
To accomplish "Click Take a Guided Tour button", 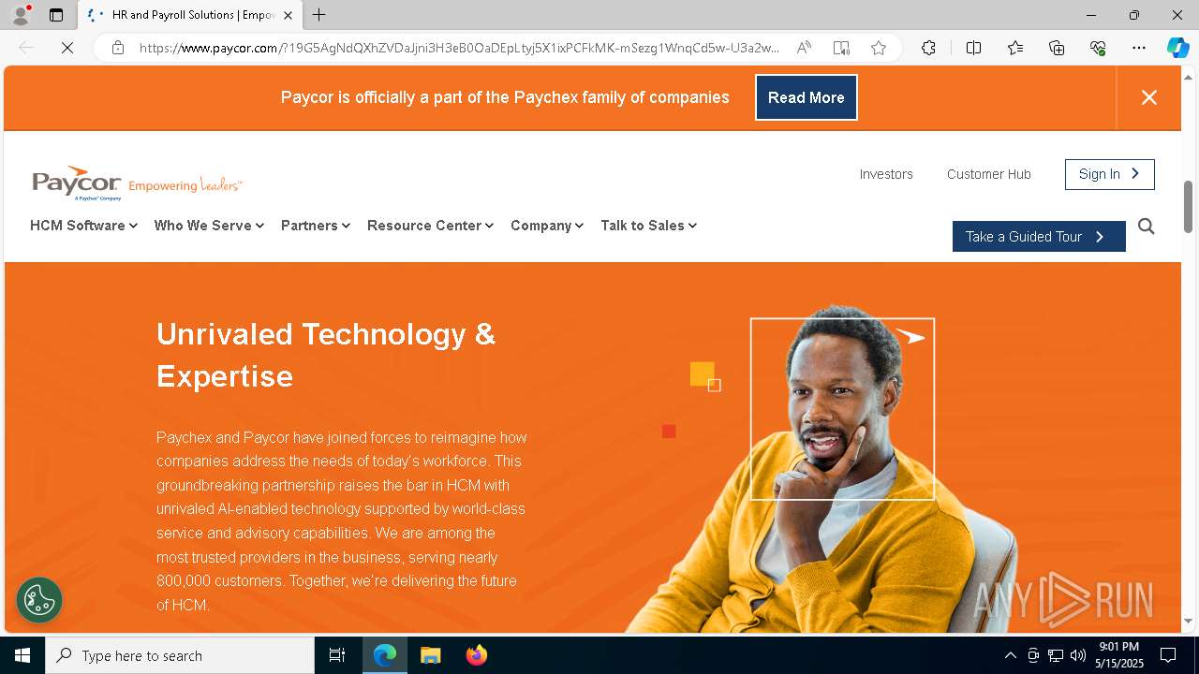I will [1039, 237].
